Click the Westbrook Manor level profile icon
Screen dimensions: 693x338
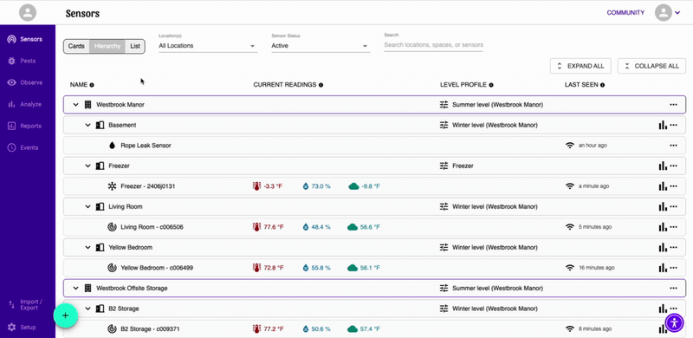coord(444,105)
